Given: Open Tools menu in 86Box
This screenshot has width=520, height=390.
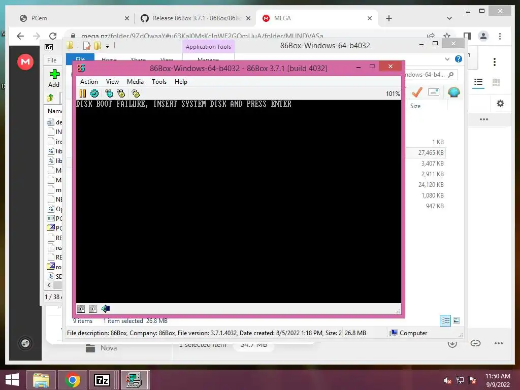Looking at the screenshot, I should 159,82.
